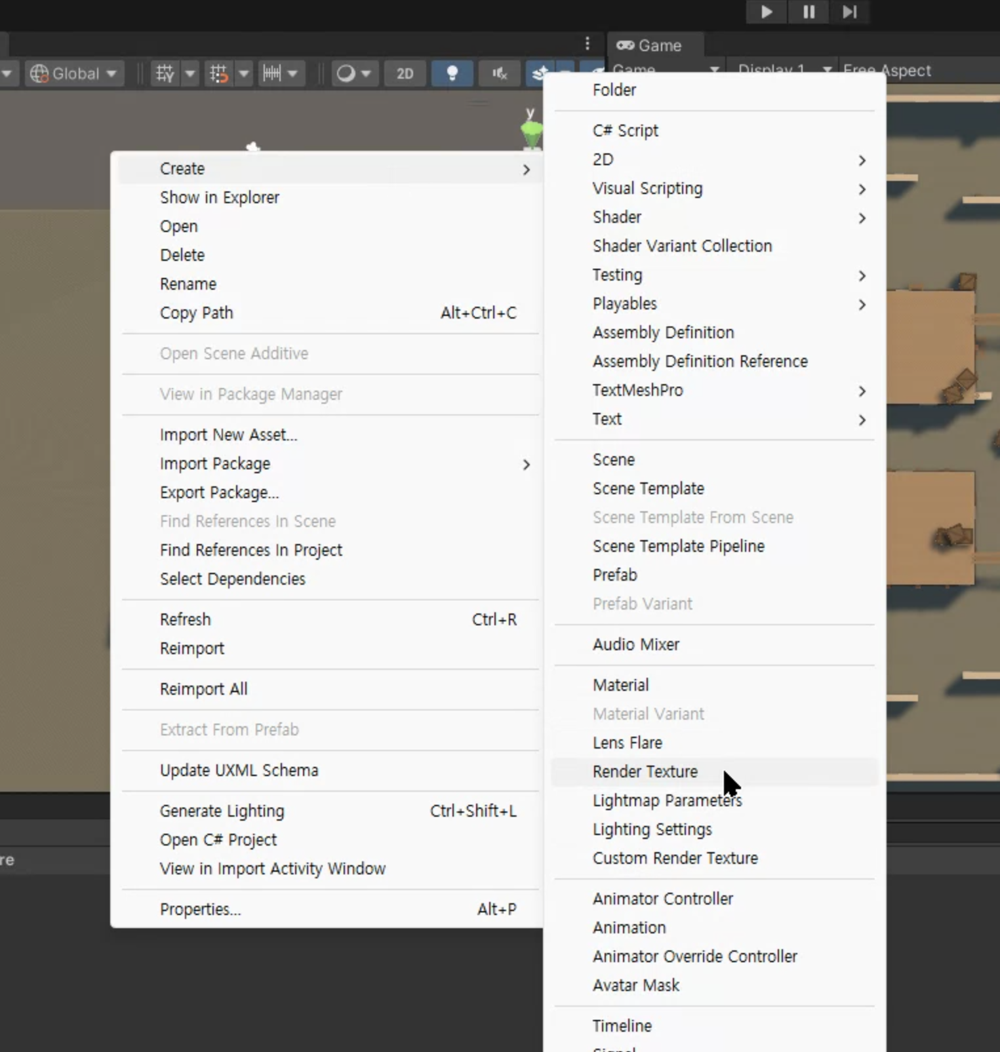The width and height of the screenshot is (1000, 1052).
Task: Choose Import New Asset...
Action: [x=331, y=435]
